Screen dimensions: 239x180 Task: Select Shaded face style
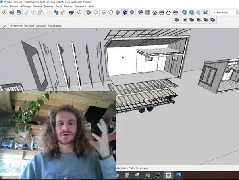click(118, 12)
